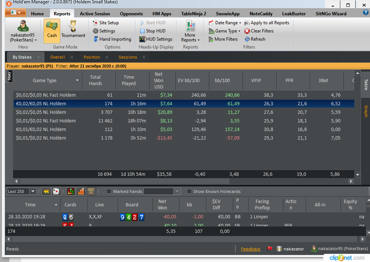
Task: Toggle Show Known Holecards checkbox
Action: click(x=189, y=191)
